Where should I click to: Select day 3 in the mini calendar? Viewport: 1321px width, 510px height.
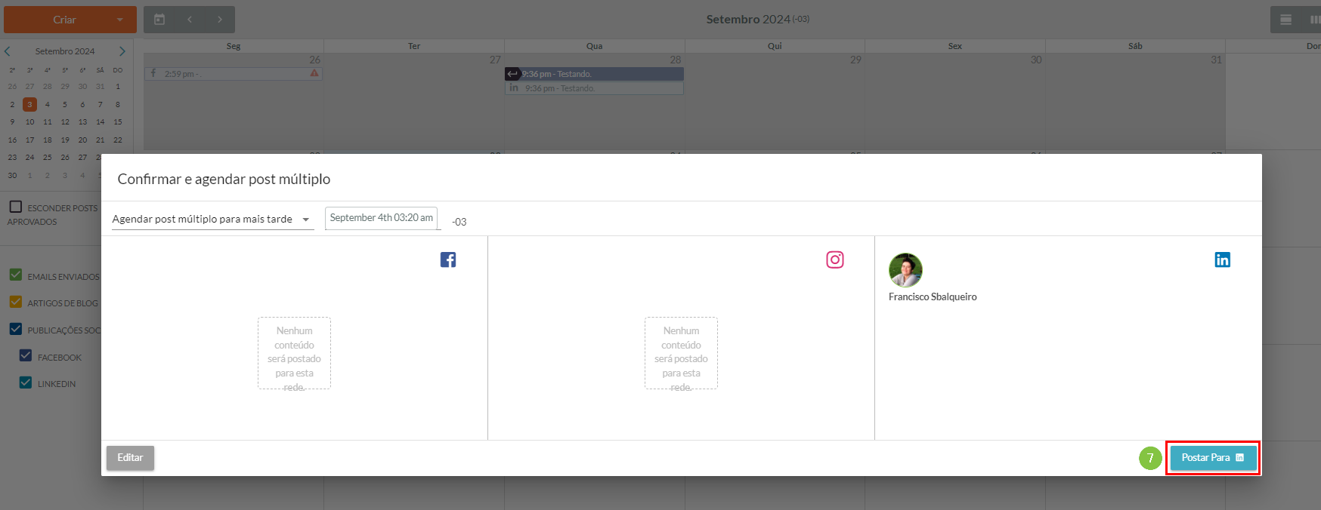click(x=29, y=104)
